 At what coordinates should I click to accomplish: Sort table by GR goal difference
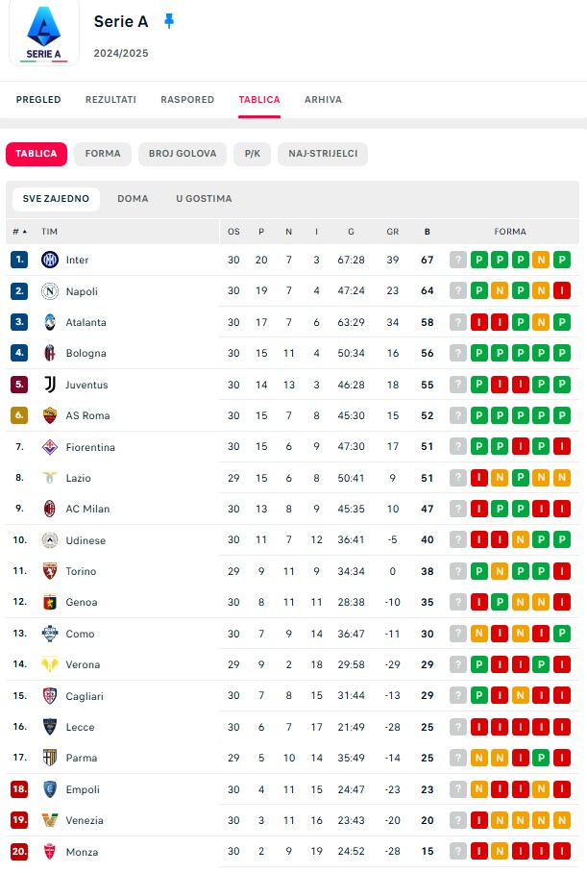[x=392, y=232]
